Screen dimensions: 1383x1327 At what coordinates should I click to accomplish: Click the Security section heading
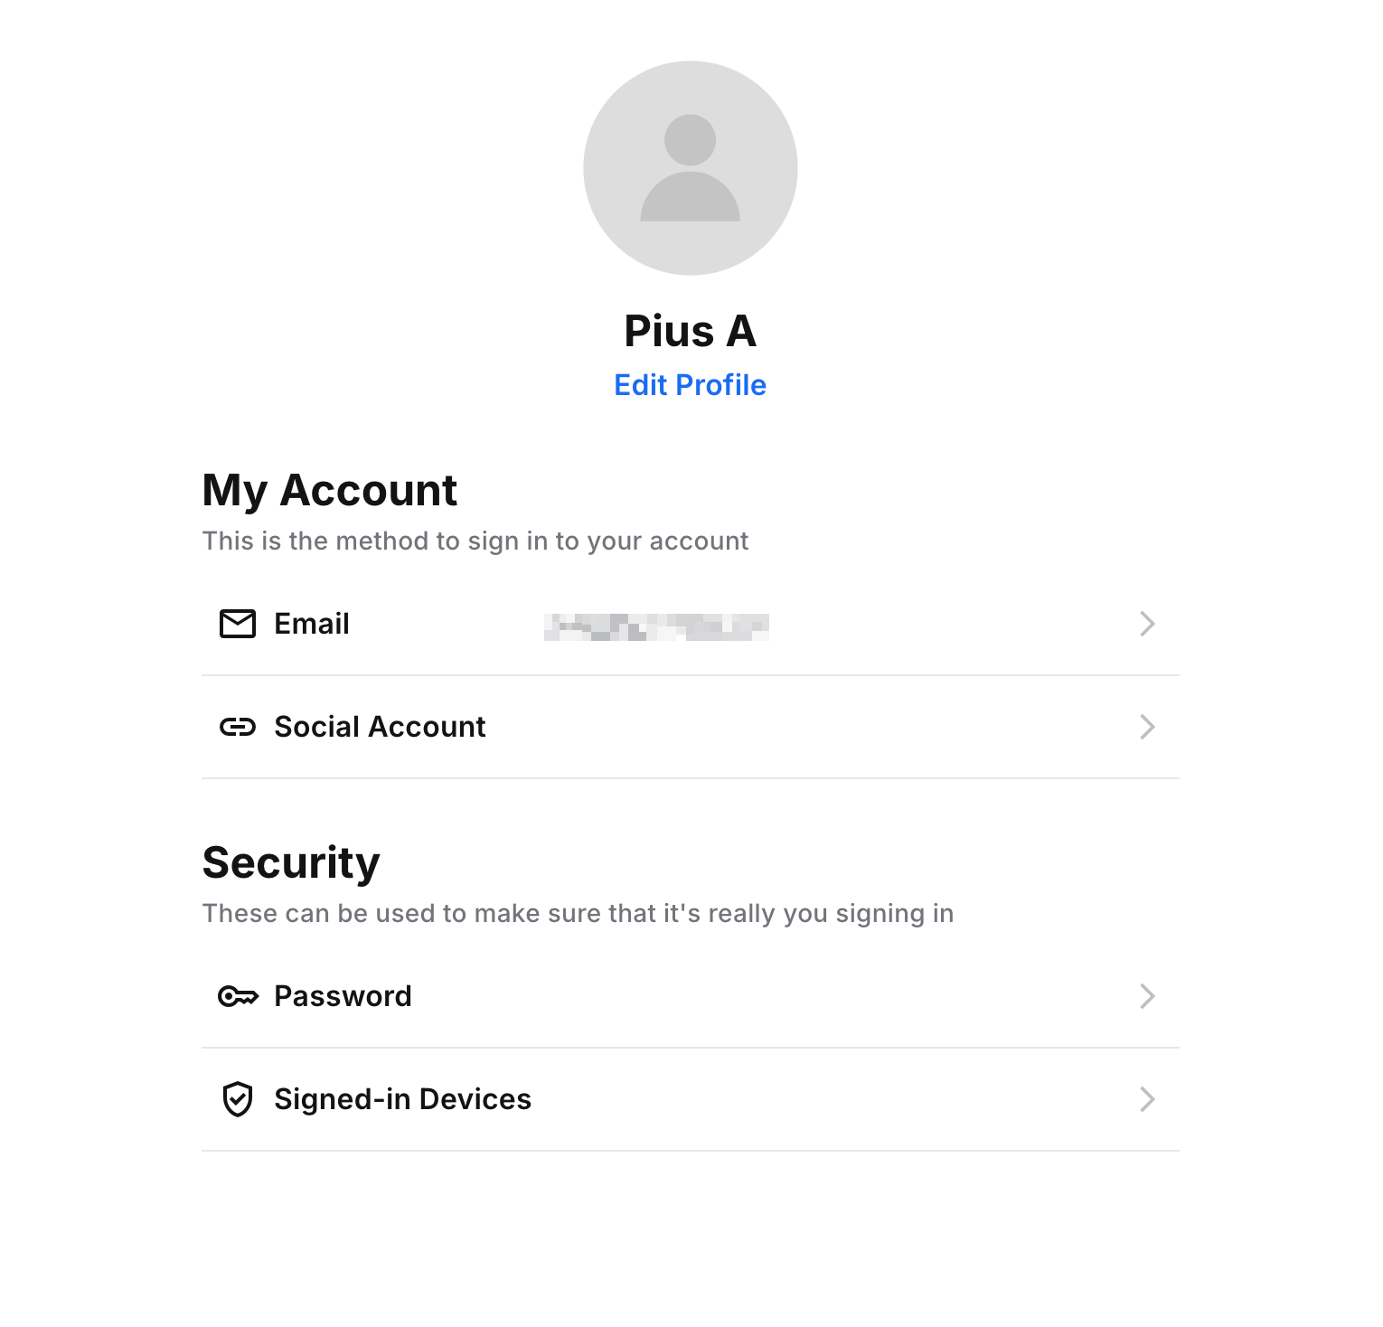point(291,863)
